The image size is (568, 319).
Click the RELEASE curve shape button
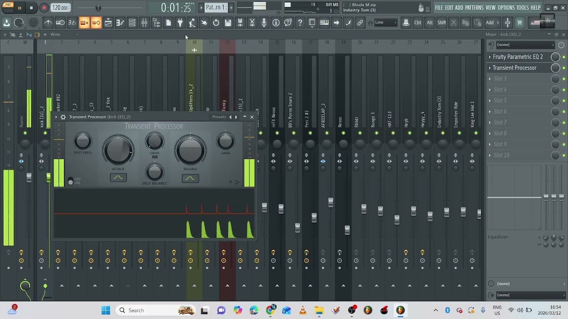point(190,178)
